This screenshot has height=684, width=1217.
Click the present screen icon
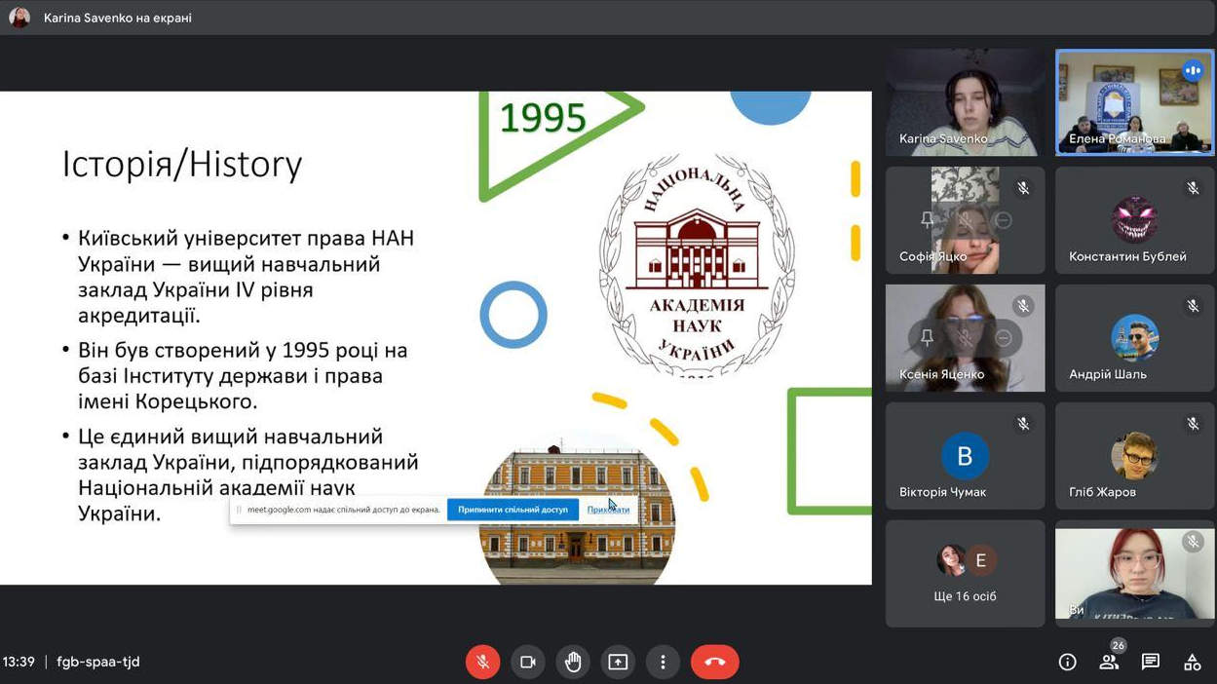pyautogui.click(x=618, y=662)
